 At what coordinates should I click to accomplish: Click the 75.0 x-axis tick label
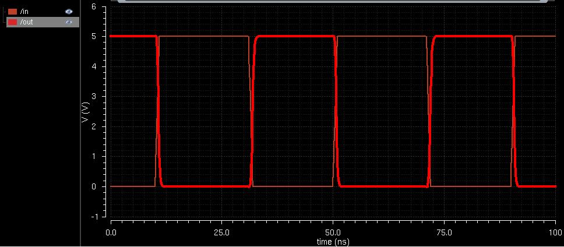(444, 232)
